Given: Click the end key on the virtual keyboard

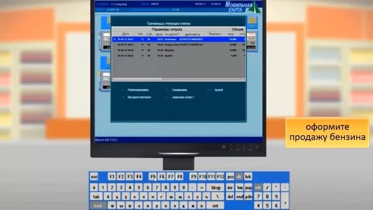Looking at the screenshot, I should pos(240,197).
